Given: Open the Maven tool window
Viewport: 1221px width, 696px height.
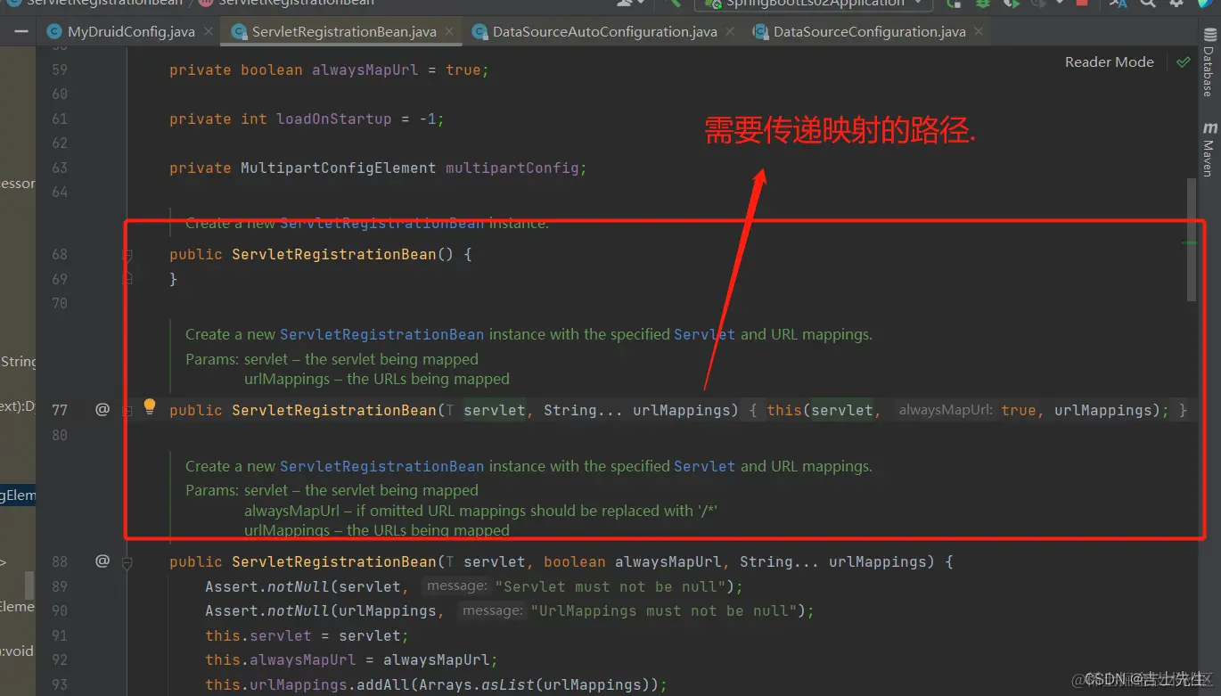Looking at the screenshot, I should pyautogui.click(x=1209, y=149).
